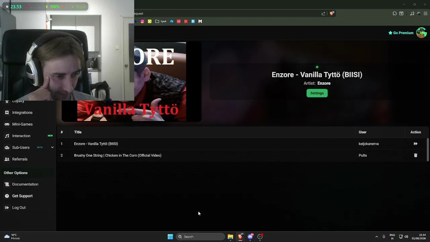
Task: Open the M bookmark
Action: (200, 22)
